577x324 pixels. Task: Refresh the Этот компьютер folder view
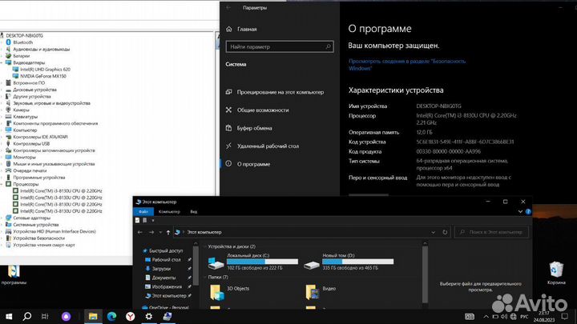(445, 232)
